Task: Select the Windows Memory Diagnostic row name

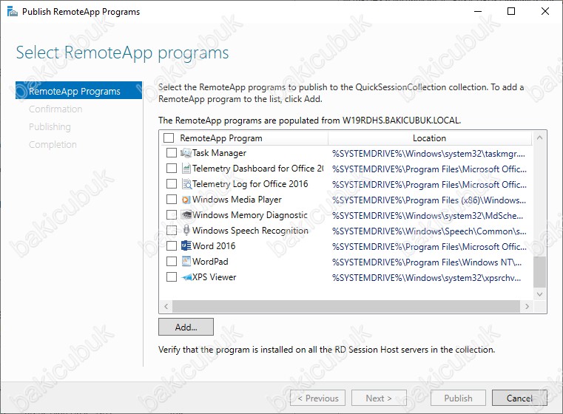Action: [250, 215]
